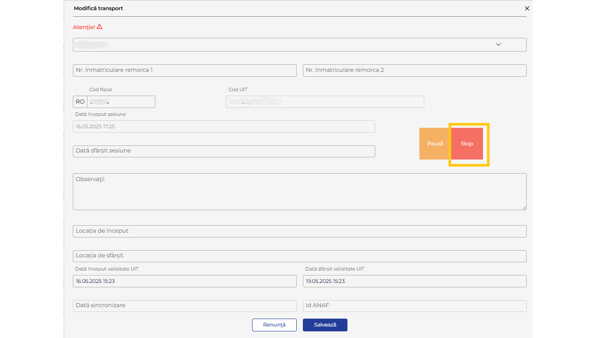Click the Dată sfârșit validitate UIT field

(x=414, y=281)
